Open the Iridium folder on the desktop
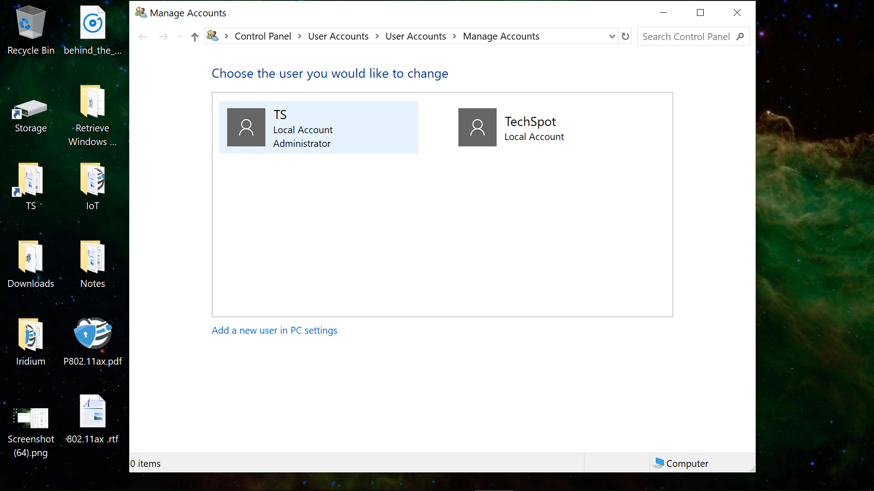874x491 pixels. pyautogui.click(x=30, y=334)
